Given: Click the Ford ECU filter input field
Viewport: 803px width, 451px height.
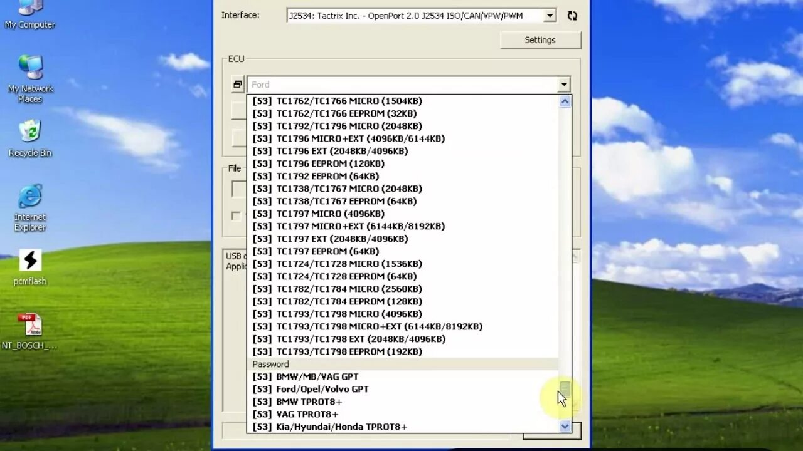Looking at the screenshot, I should (402, 84).
